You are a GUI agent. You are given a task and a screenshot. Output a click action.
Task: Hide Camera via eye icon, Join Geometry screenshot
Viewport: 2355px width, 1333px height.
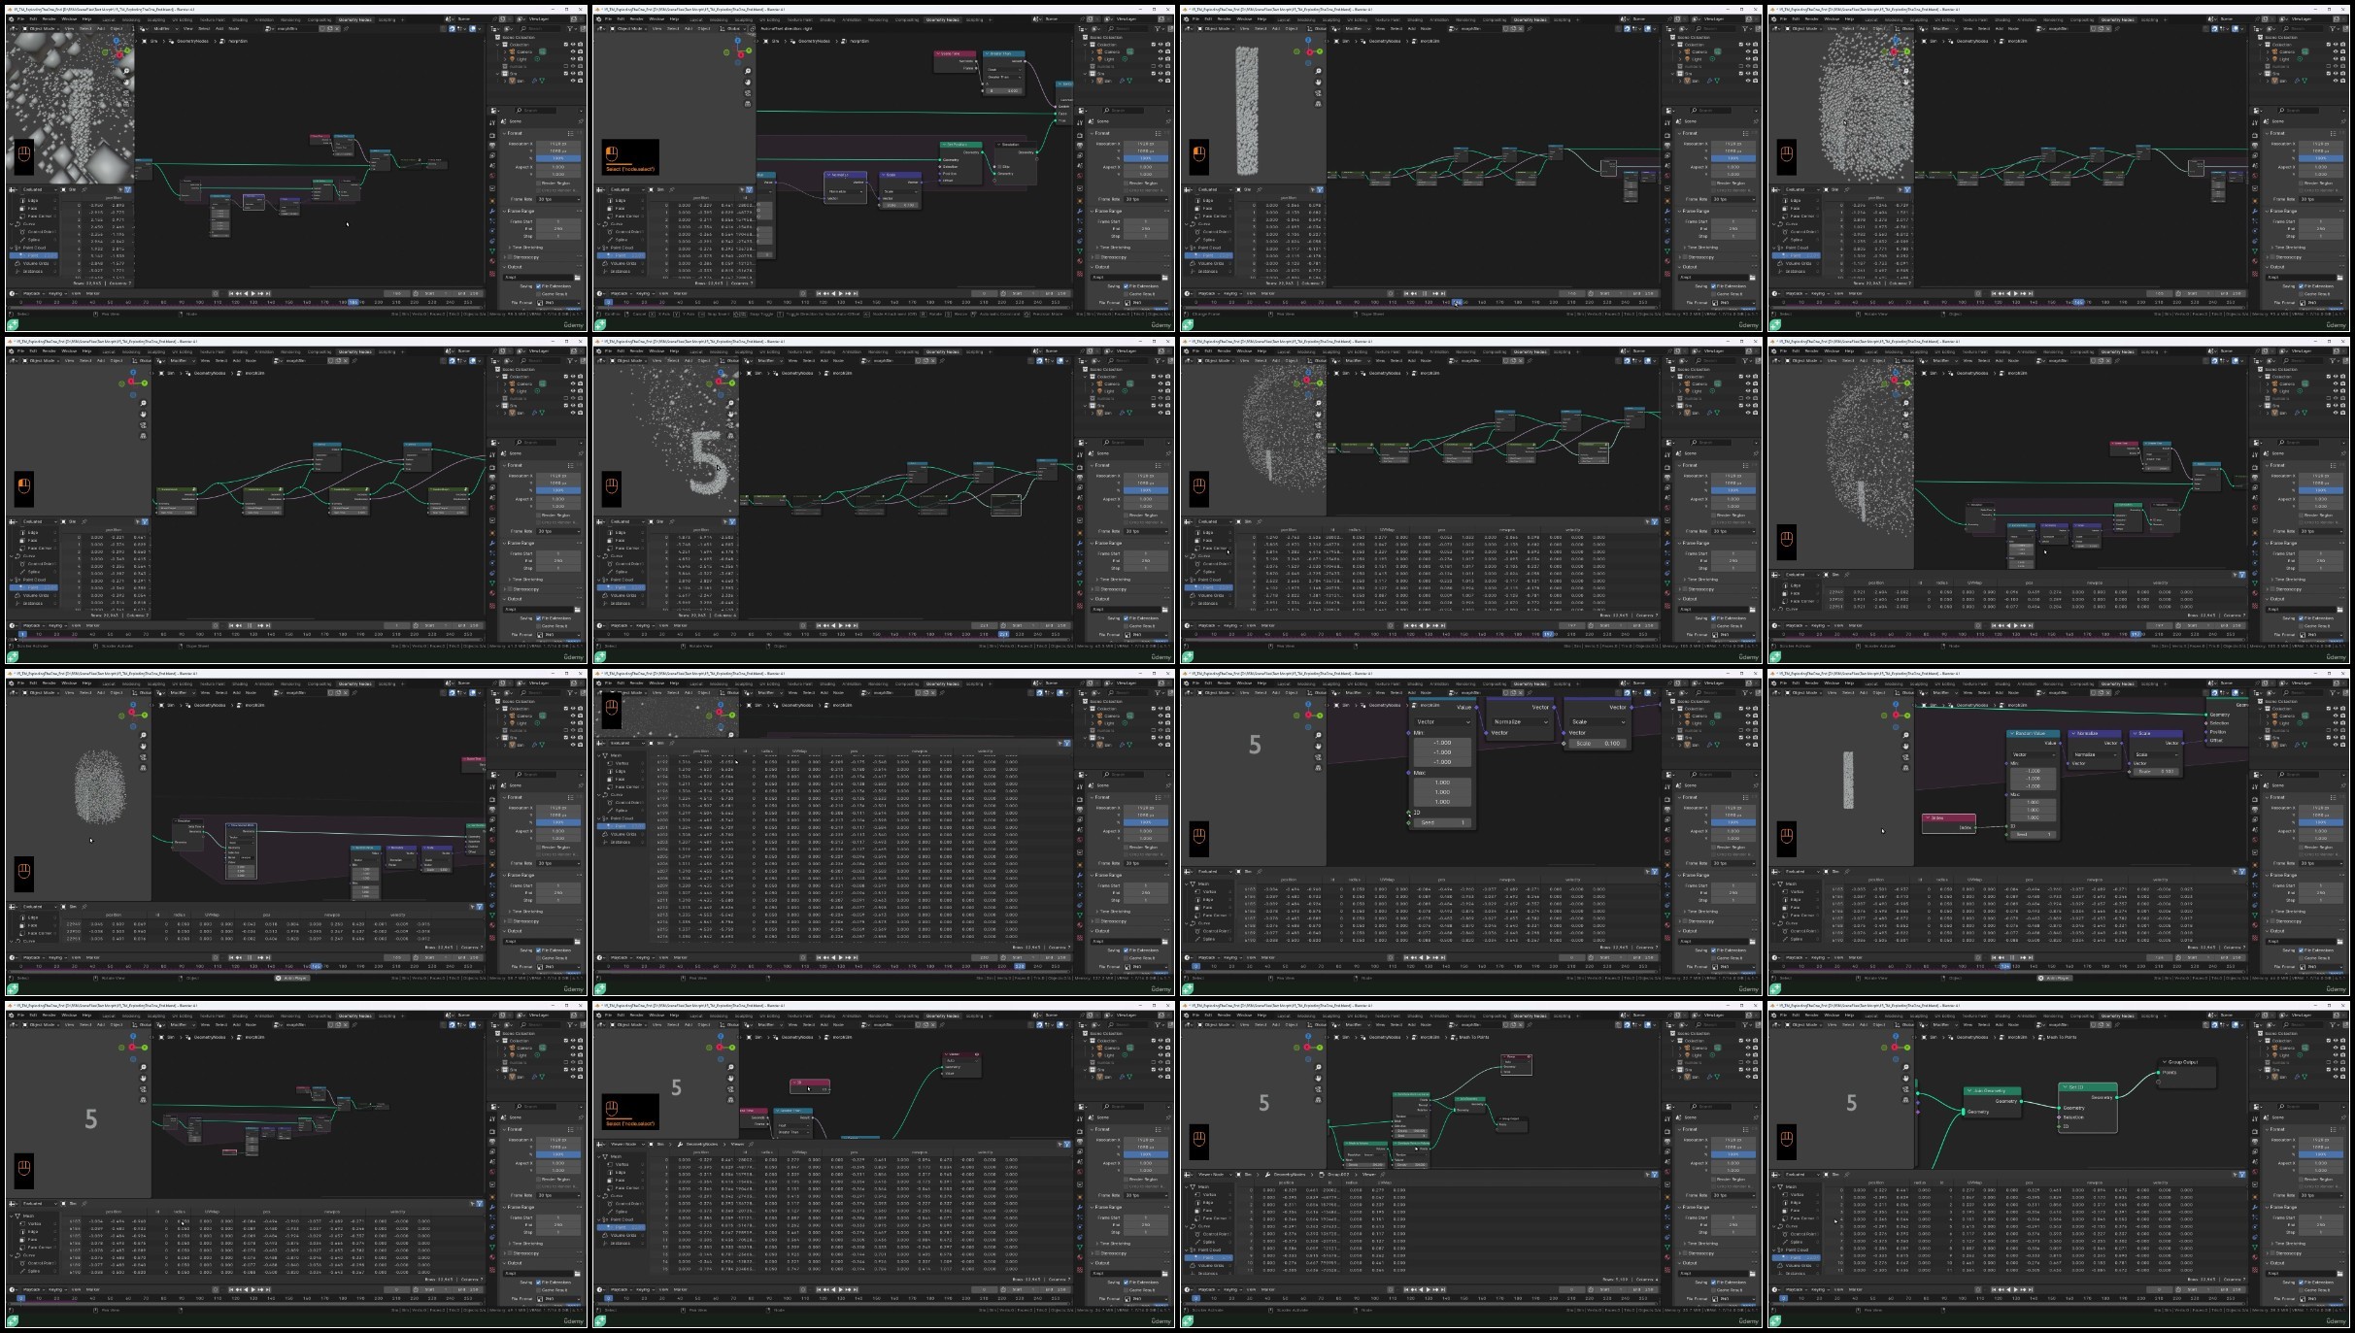pos(2336,1048)
